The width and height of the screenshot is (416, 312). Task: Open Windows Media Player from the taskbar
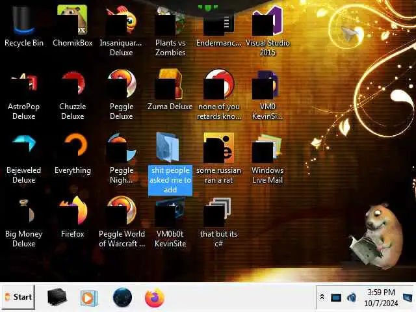tap(89, 298)
